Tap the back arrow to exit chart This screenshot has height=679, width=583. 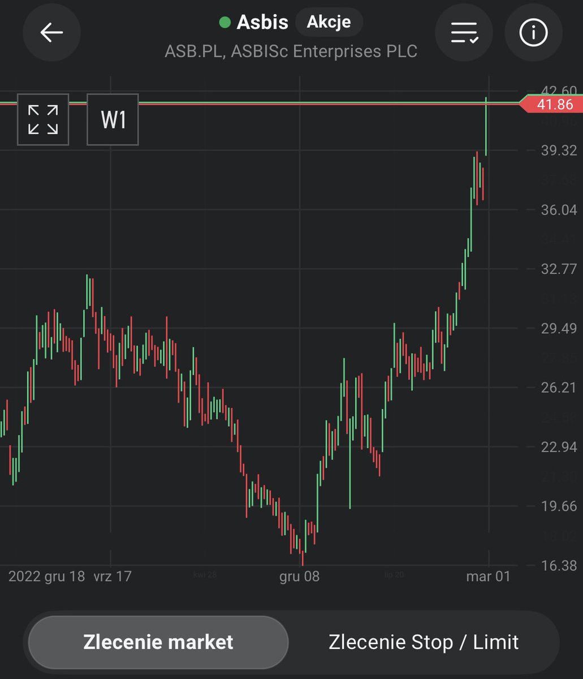[51, 32]
